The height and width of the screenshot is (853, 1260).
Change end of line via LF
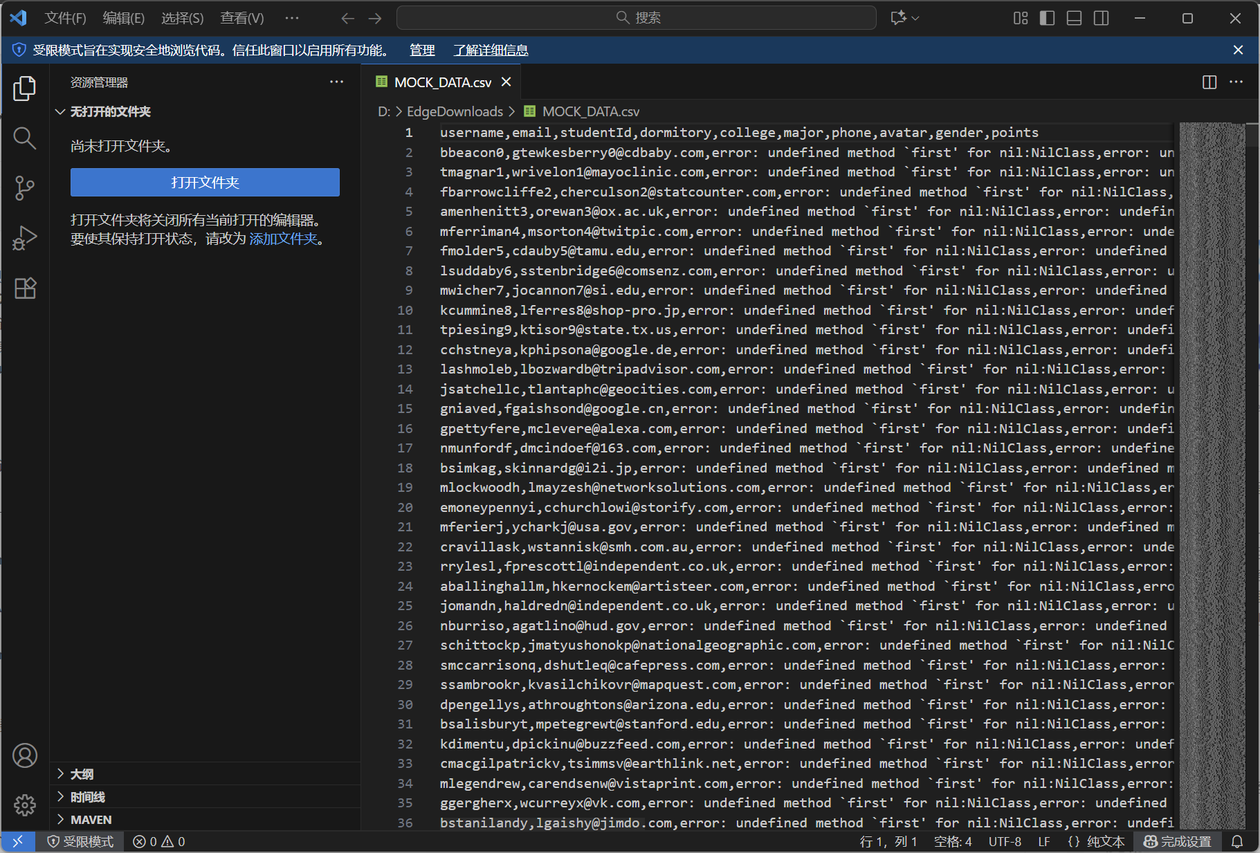[x=1044, y=841]
